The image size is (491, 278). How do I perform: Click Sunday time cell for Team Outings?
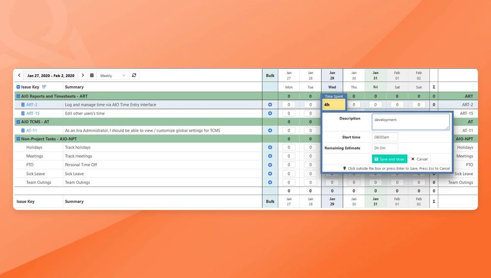coord(419,182)
